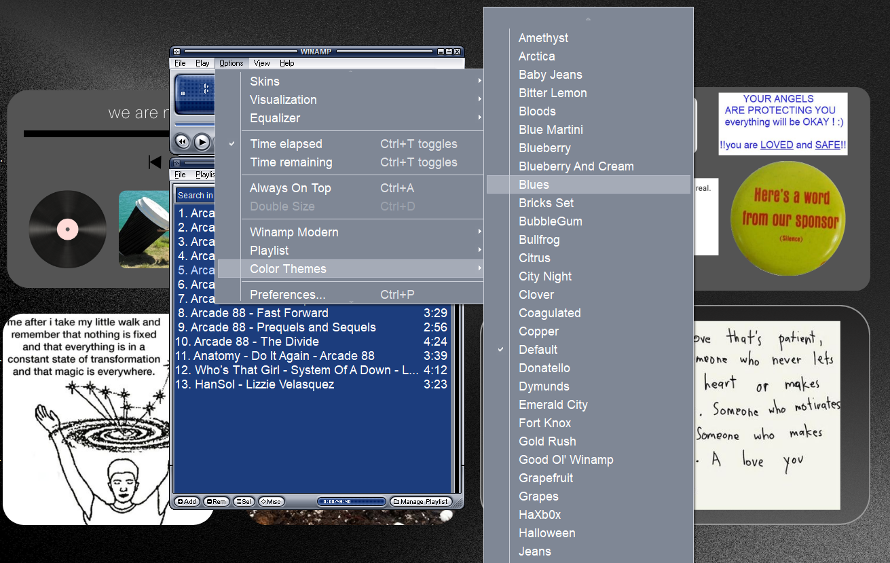Screen dimensions: 890x563
Task: Click the playlist editor window system menu icon
Action: 177,164
